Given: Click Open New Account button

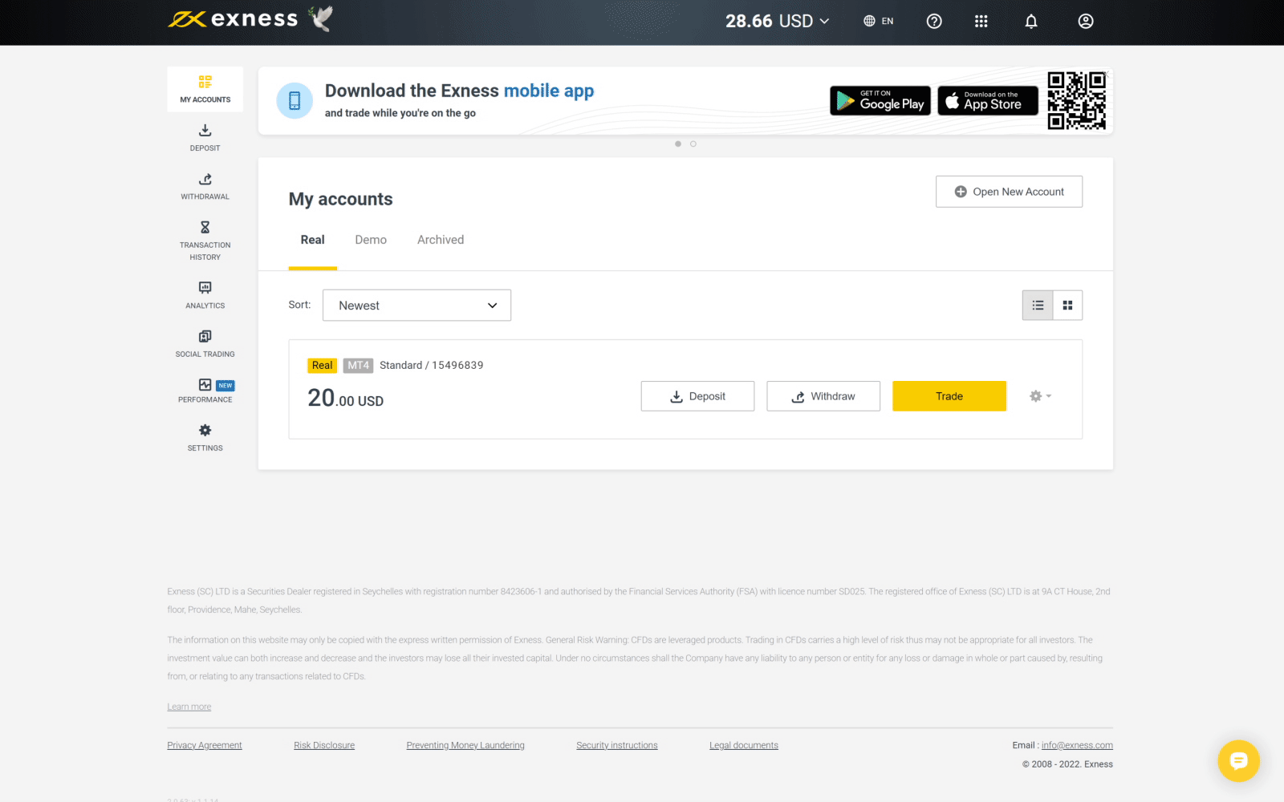Looking at the screenshot, I should pyautogui.click(x=1009, y=192).
